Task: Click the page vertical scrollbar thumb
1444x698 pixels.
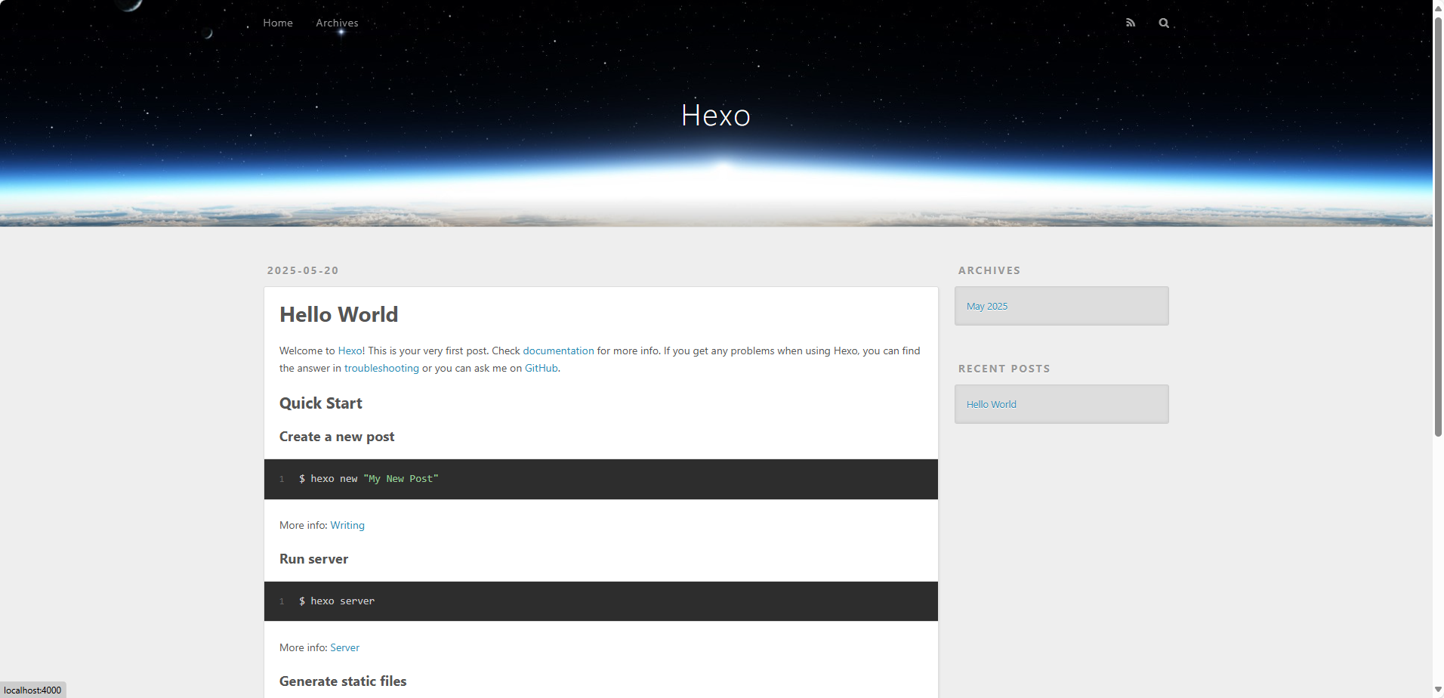Action: click(x=1438, y=227)
